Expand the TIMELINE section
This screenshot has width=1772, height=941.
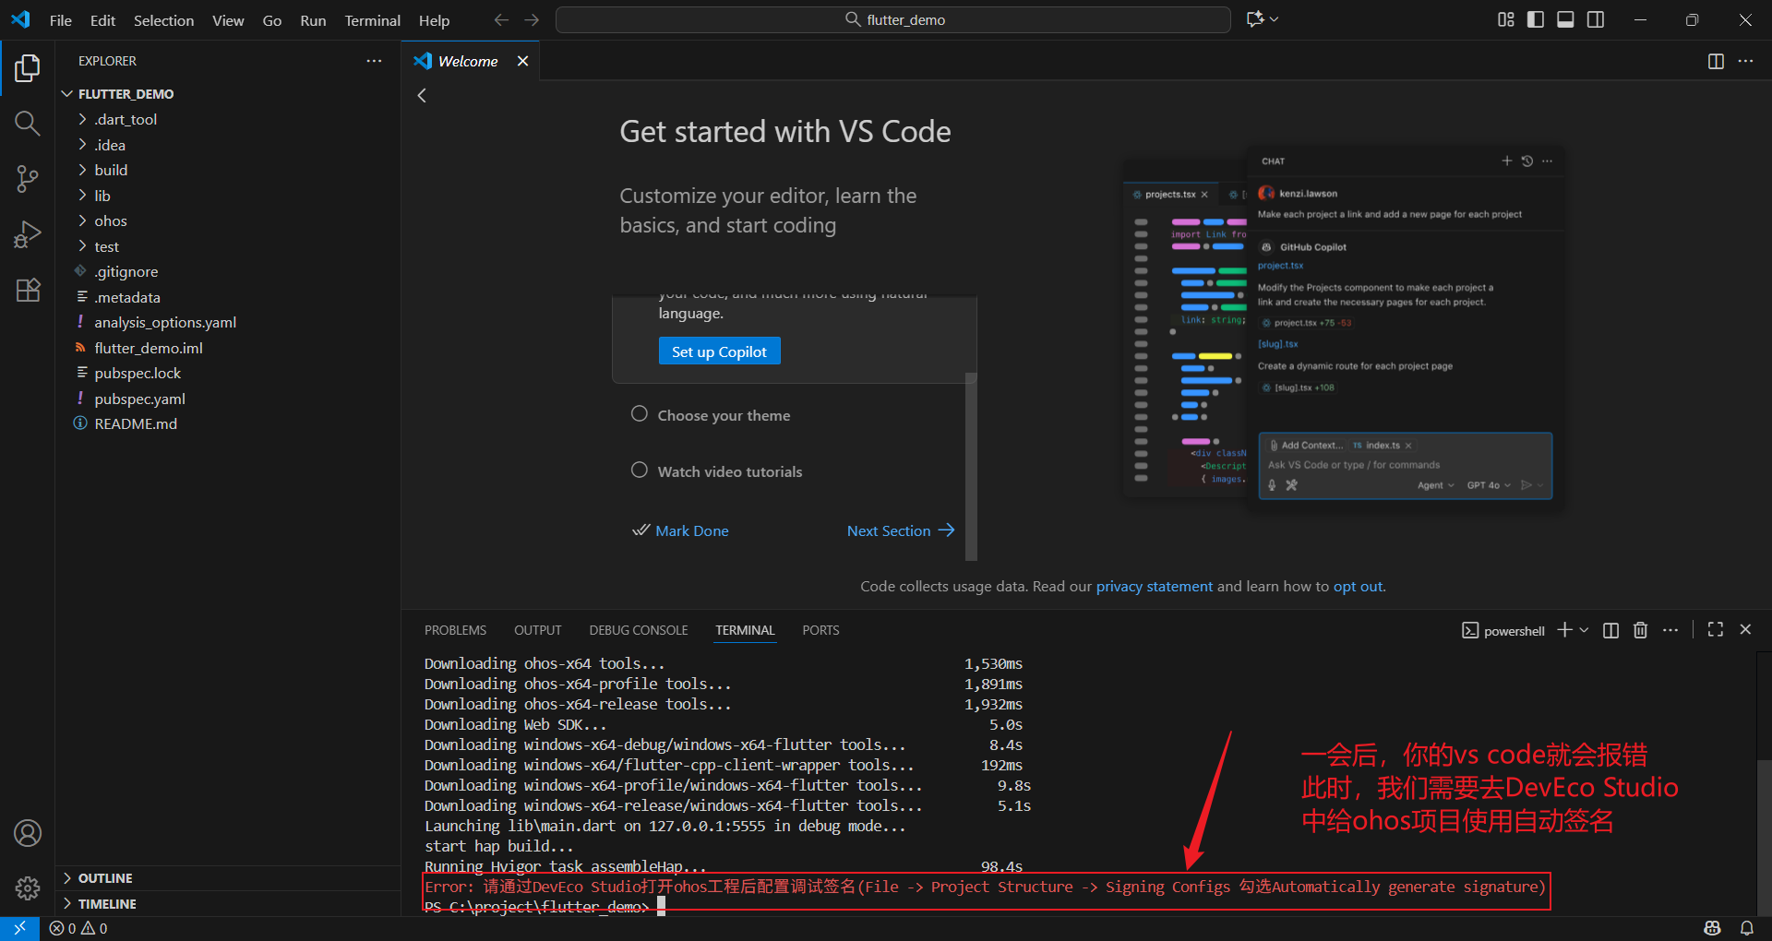[x=228, y=904]
